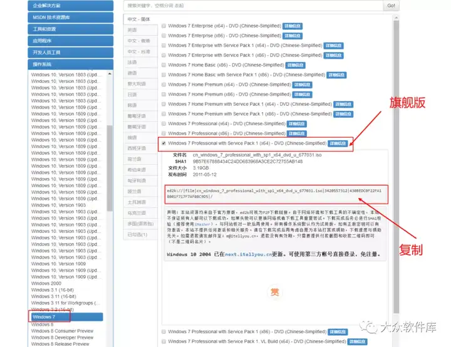Expand the 工具和资源 section
This screenshot has width=451, height=347.
click(x=70, y=29)
